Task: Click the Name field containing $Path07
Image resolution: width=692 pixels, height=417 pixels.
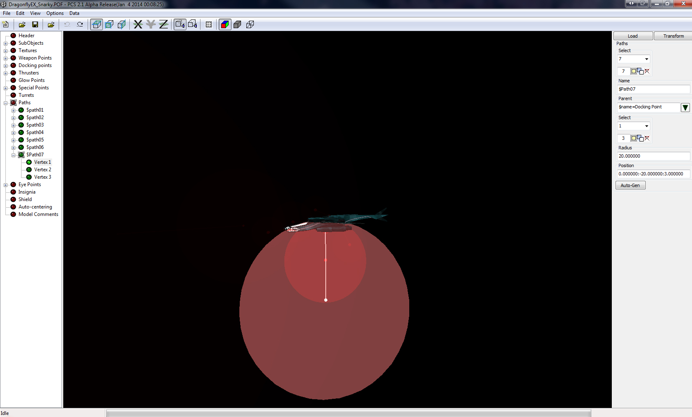Action: pyautogui.click(x=654, y=89)
